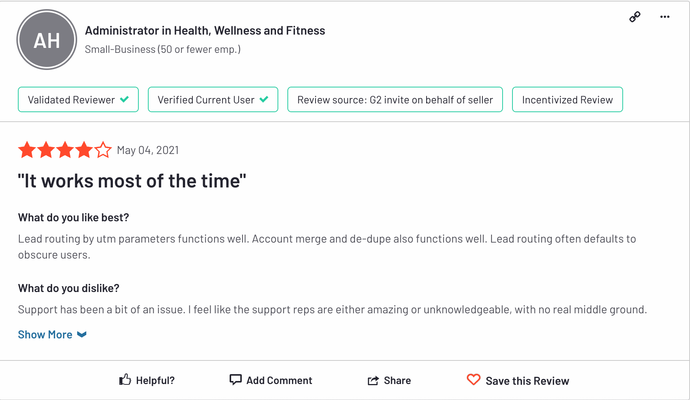Open the "It works most of the time" review title

pyautogui.click(x=132, y=181)
